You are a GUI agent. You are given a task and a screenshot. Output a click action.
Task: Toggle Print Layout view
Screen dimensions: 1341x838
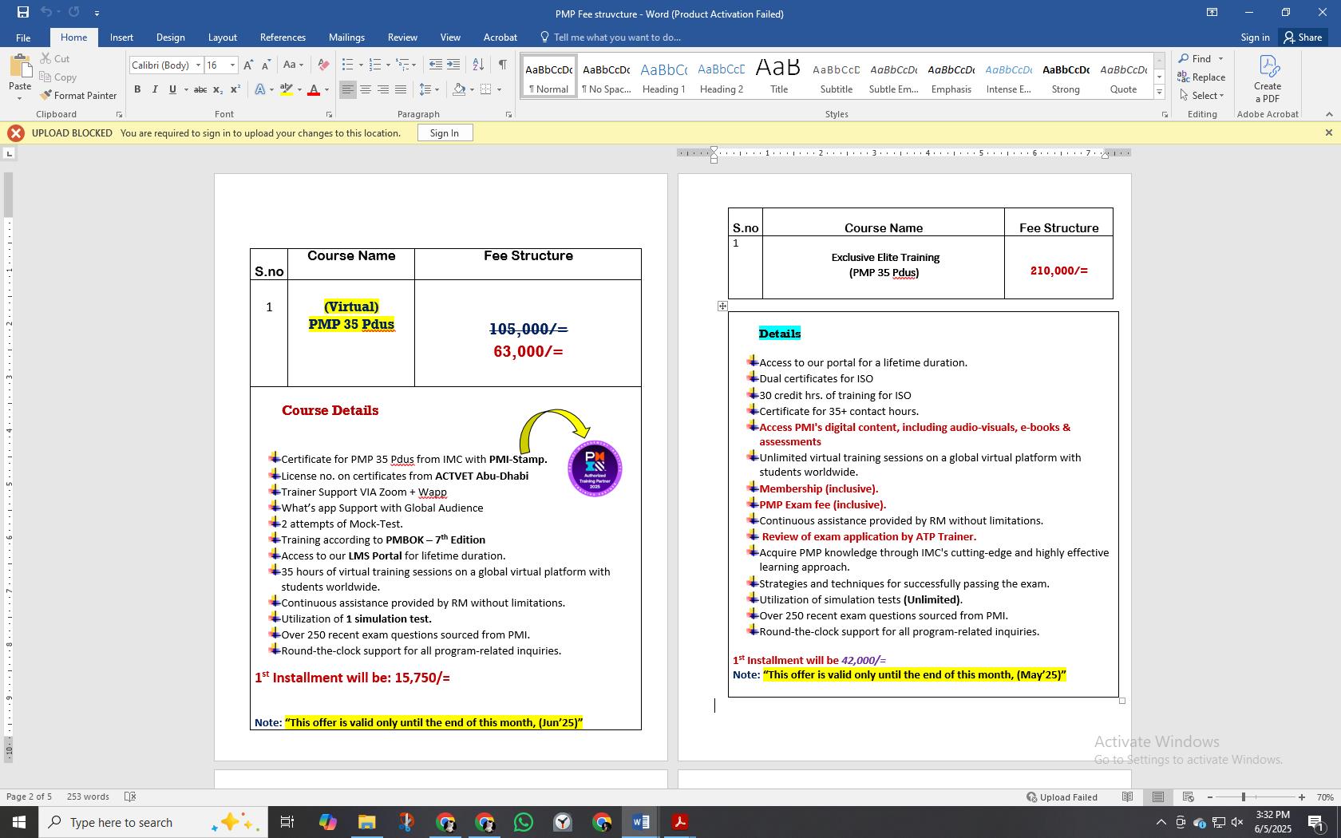(x=1158, y=796)
